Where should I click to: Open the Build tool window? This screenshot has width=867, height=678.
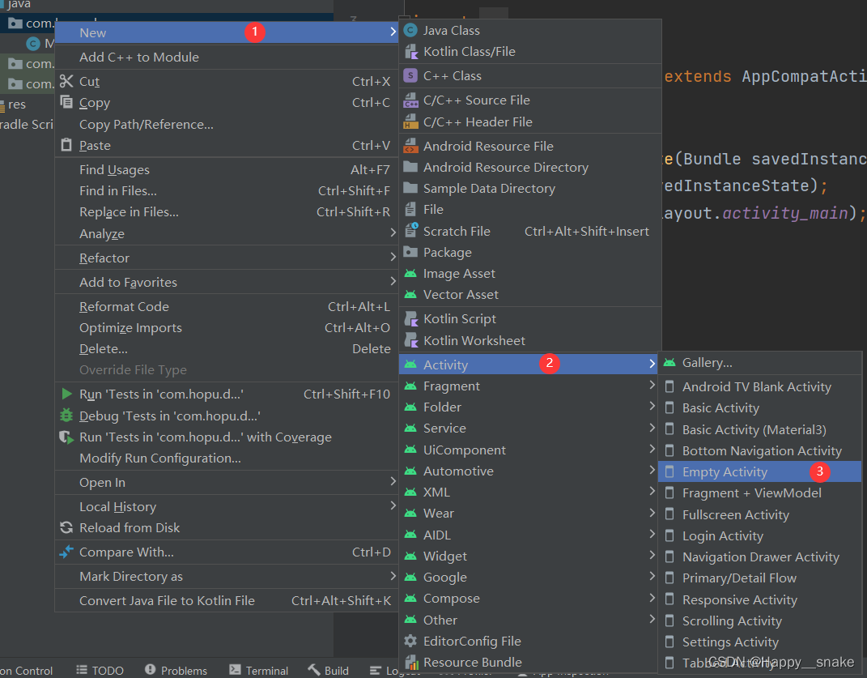[x=329, y=670]
